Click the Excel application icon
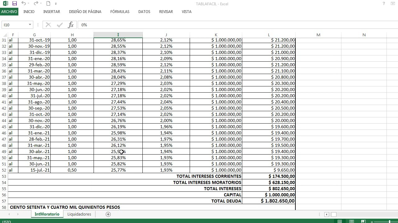 [x=5, y=4]
